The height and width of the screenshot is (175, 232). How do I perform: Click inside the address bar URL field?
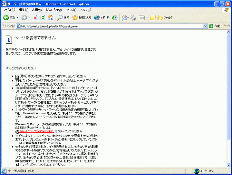[110, 26]
